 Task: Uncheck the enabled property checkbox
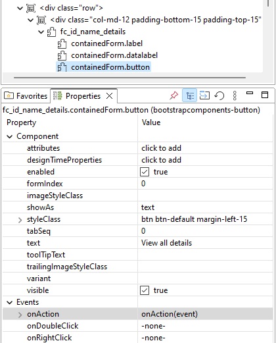click(145, 172)
